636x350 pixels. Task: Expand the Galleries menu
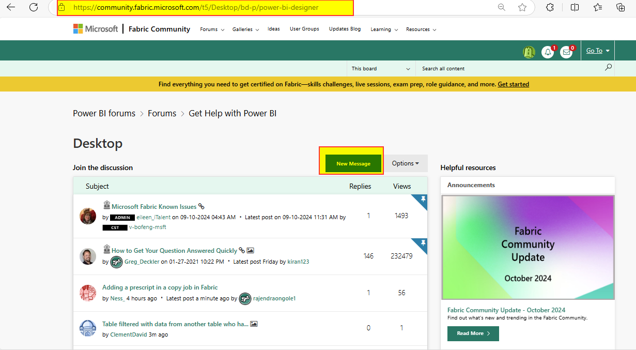[245, 29]
